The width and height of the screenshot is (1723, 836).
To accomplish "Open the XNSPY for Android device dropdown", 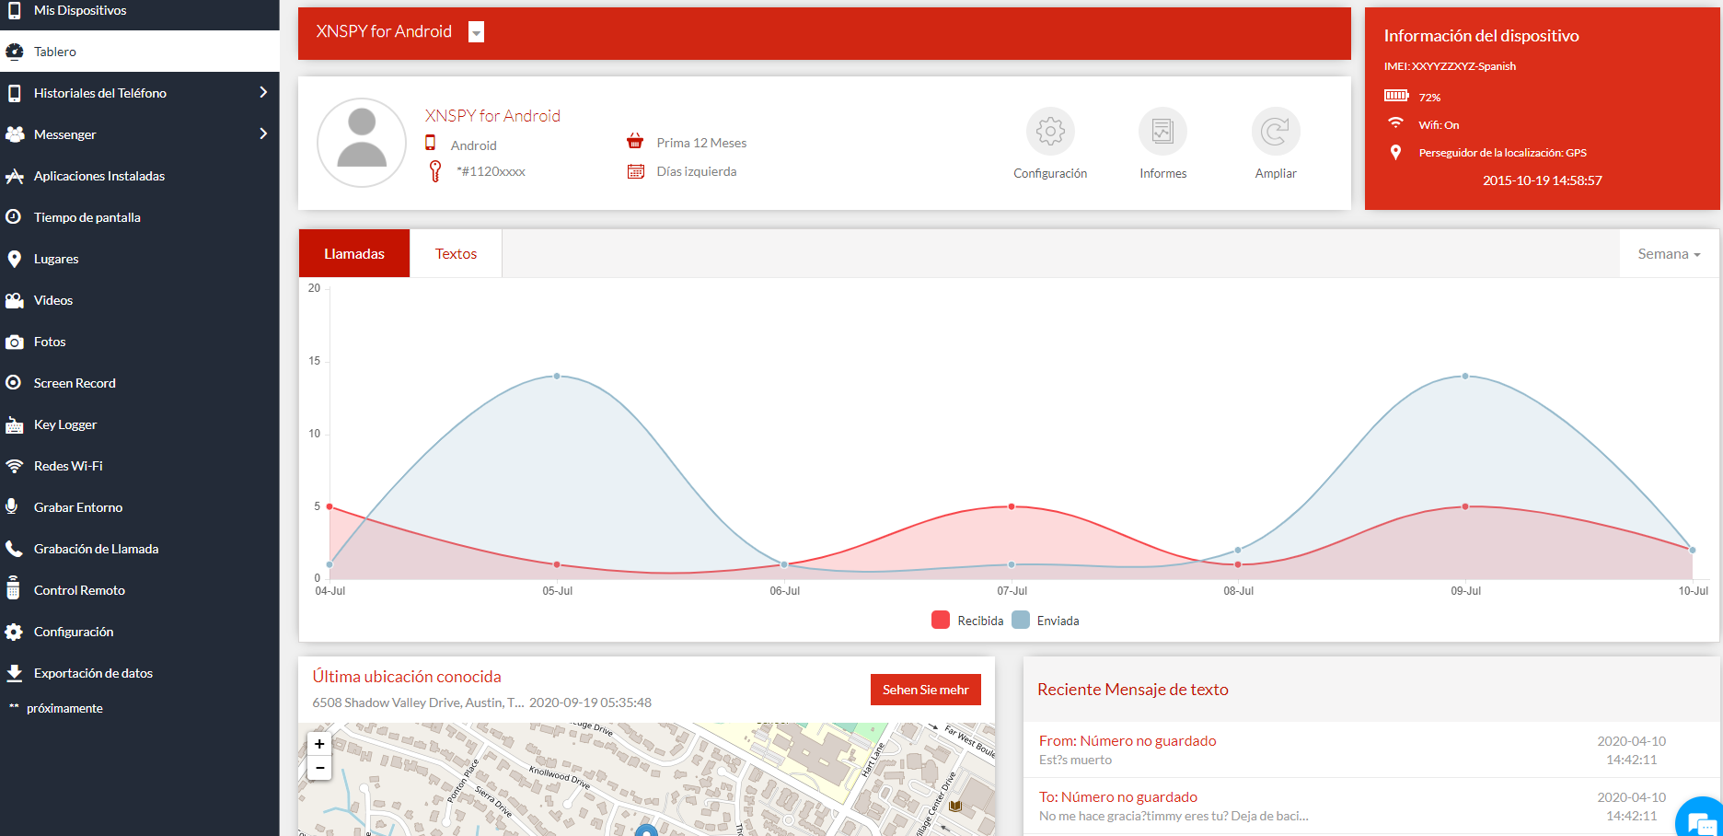I will click(x=476, y=32).
